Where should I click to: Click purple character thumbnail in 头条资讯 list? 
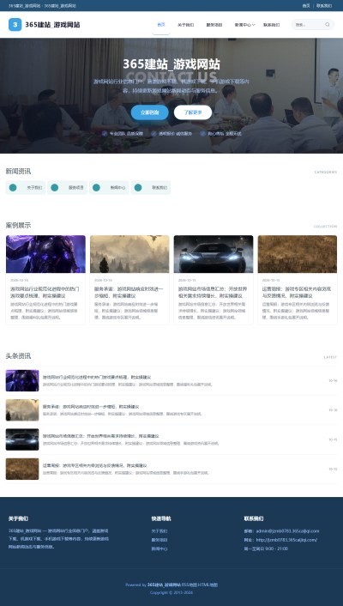22,381
